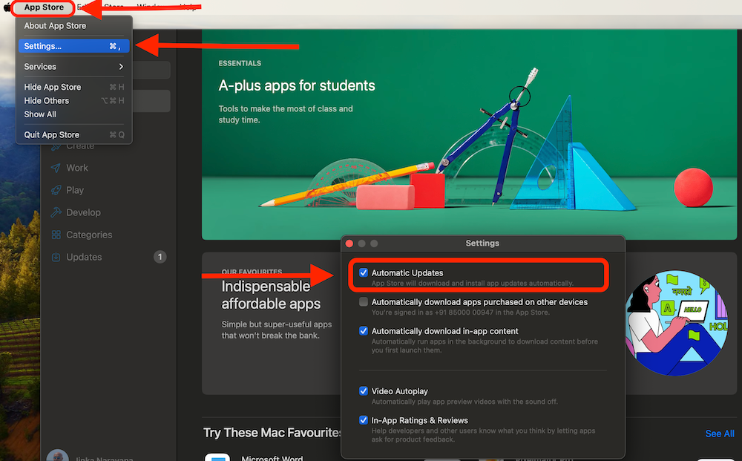Click 'You're signed in as' account text

461,313
